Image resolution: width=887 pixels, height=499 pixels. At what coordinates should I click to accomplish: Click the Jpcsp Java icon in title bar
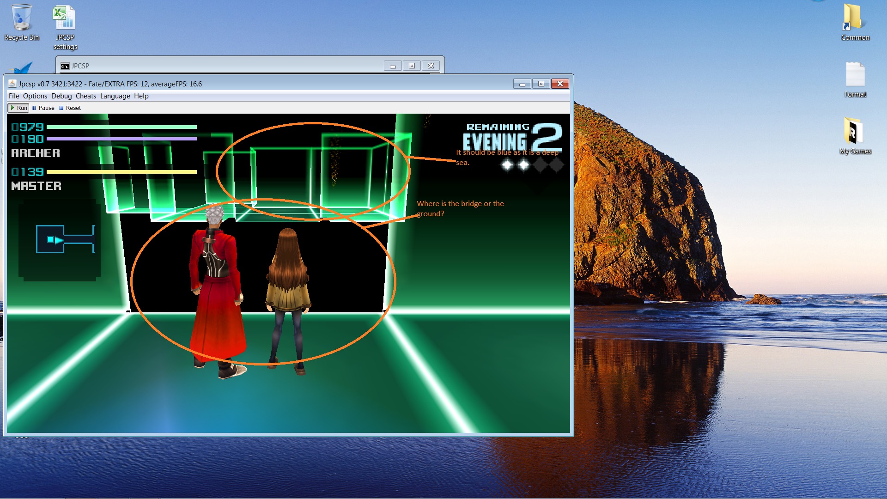[x=12, y=84]
